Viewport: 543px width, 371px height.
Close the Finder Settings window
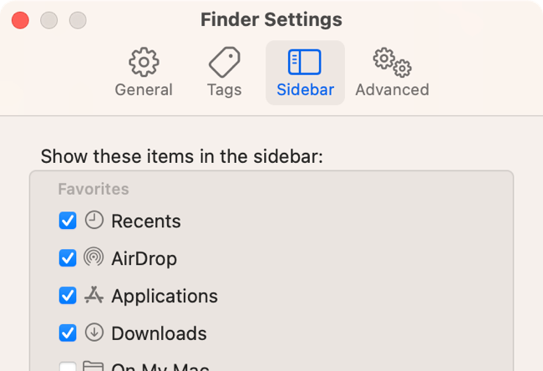[21, 20]
